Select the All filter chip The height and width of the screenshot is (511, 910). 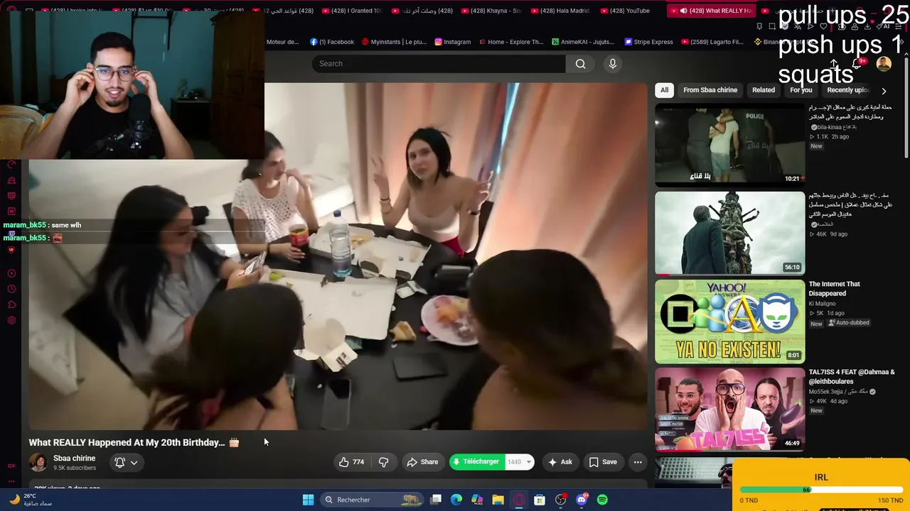pos(664,90)
